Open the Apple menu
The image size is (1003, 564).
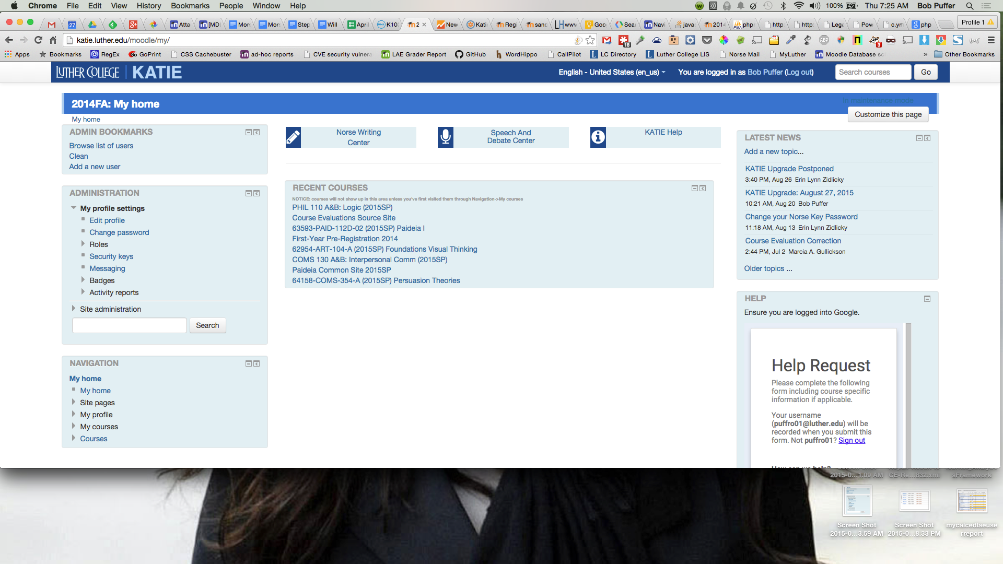tap(14, 6)
